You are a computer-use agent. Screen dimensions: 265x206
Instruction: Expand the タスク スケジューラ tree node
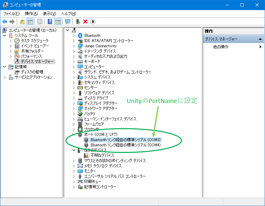[11, 41]
